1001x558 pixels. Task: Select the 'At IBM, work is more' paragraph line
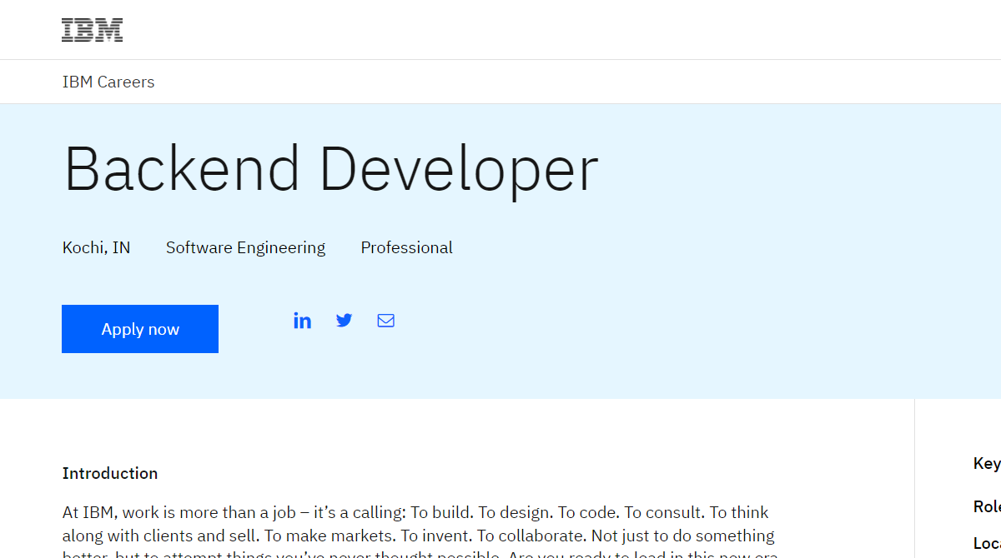tap(415, 512)
